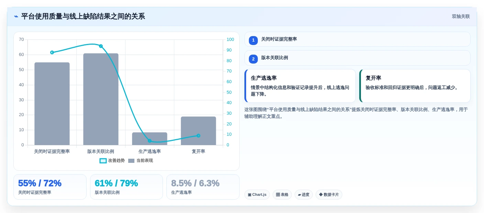Click trend line point above 关闭时证据完整率 bar
484x213 pixels.
click(x=52, y=53)
